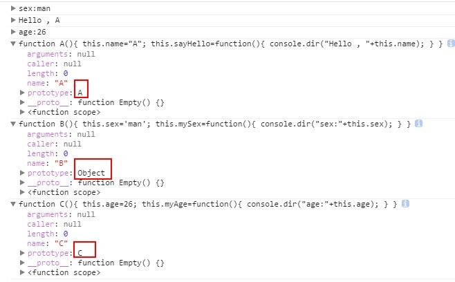This screenshot has width=455, height=282.
Task: Expand <function scope> of function B
Action: point(22,191)
